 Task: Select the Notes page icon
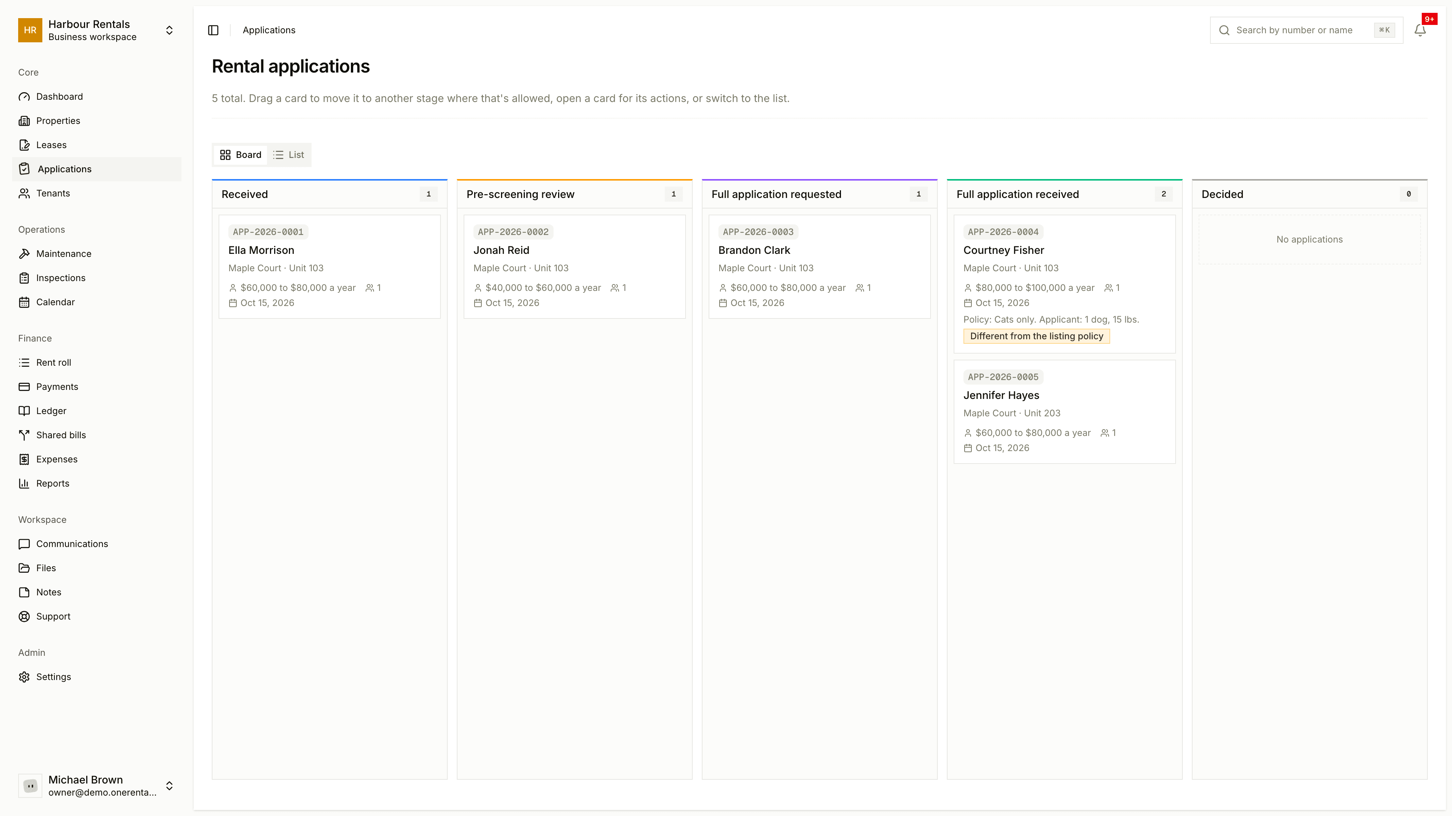[24, 592]
